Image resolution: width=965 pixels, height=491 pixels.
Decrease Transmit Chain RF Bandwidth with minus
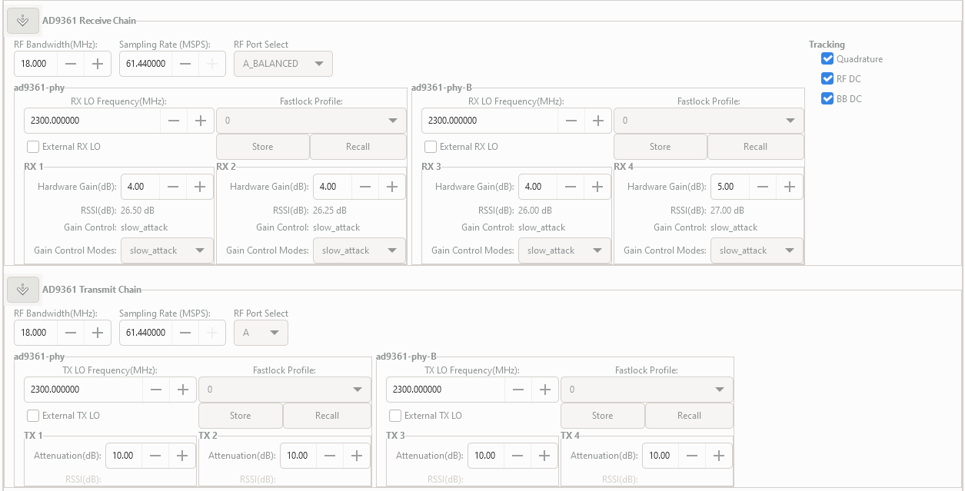click(71, 333)
